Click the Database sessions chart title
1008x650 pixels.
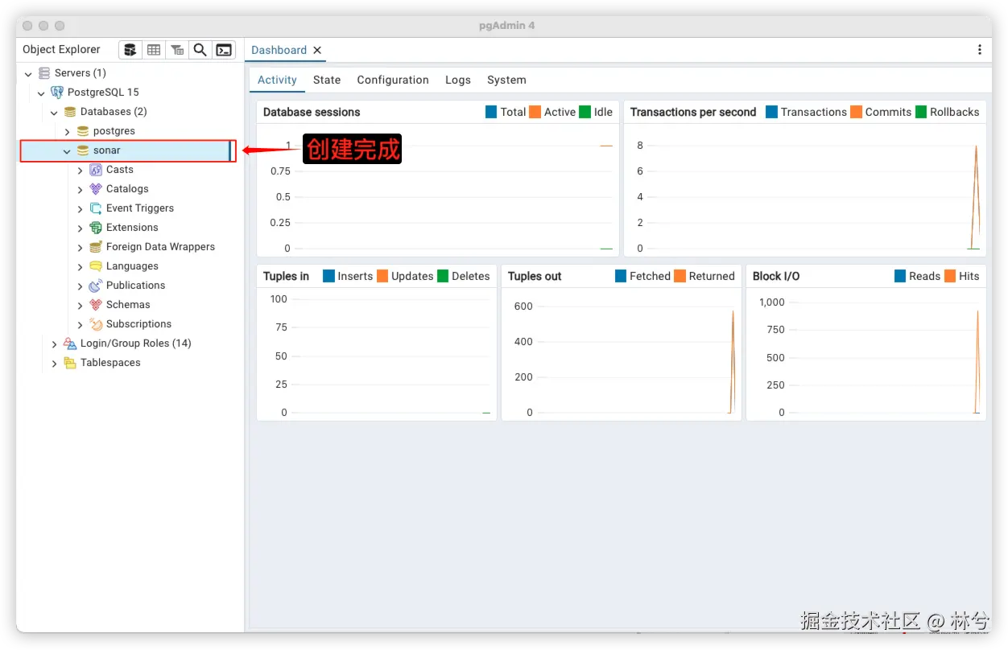(312, 112)
